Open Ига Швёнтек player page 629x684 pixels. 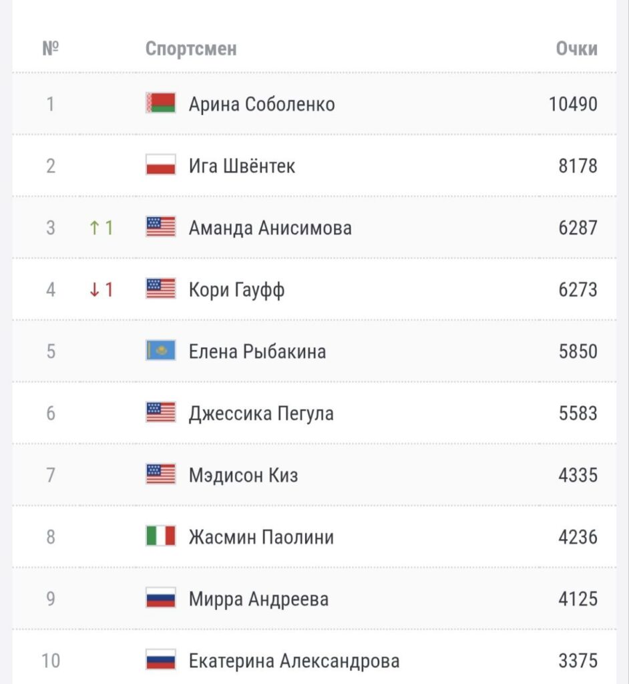(242, 166)
